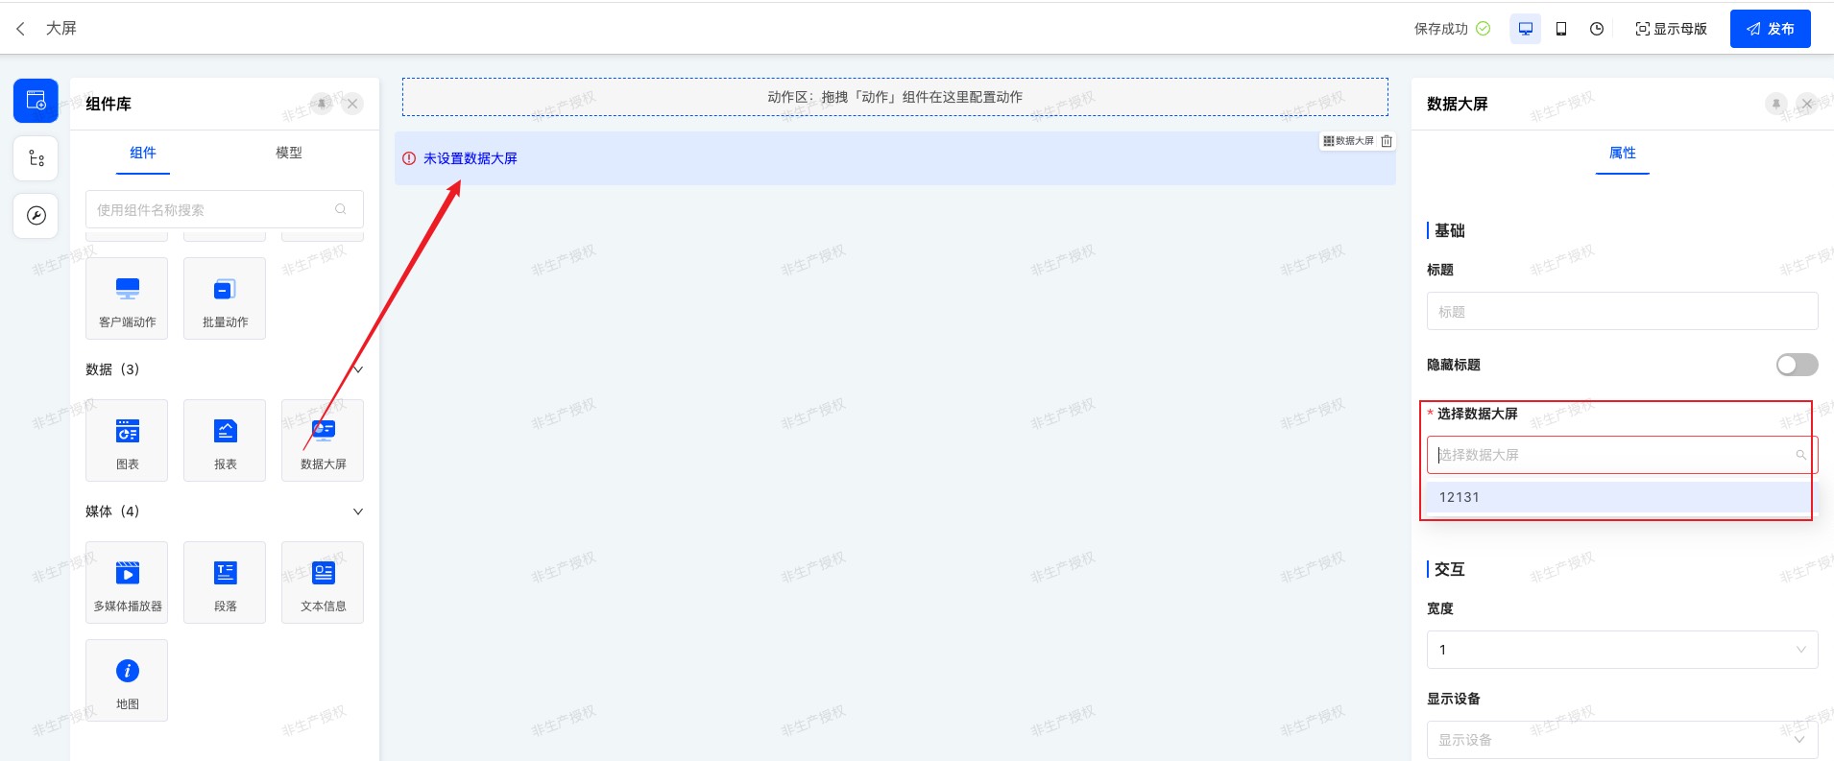Image resolution: width=1834 pixels, height=761 pixels.
Task: Open the 属性 tab
Action: click(1623, 153)
